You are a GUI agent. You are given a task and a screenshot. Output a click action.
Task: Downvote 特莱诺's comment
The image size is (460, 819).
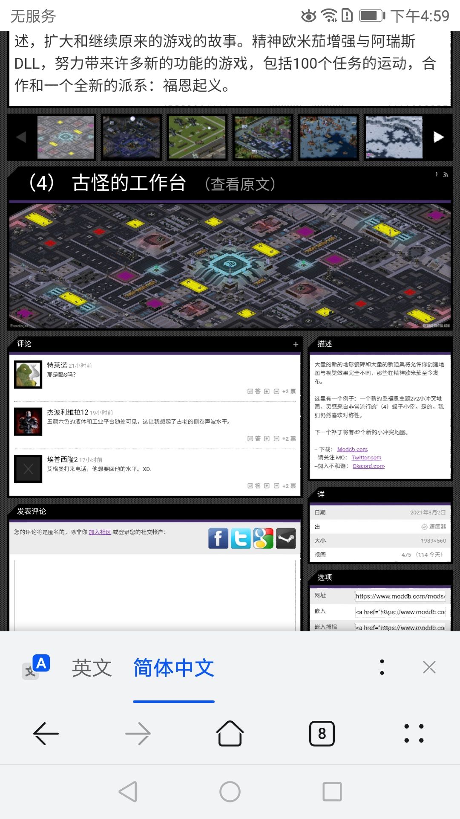[276, 391]
